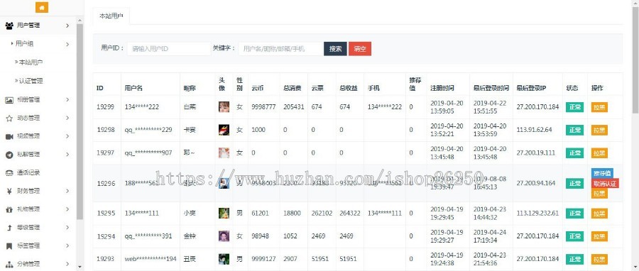Open avatar thumbnail of user 19297
The width and height of the screenshot is (639, 271).
tap(224, 153)
